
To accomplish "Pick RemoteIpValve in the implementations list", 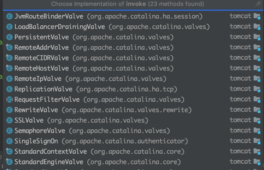I will (38, 79).
